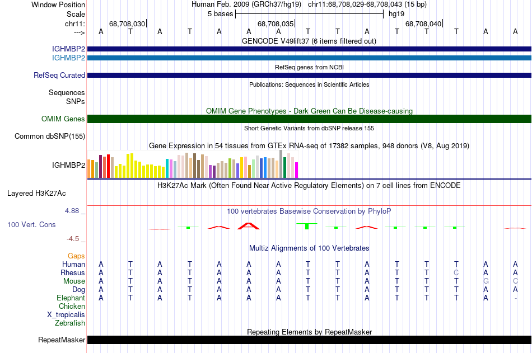The width and height of the screenshot is (532, 353).
Task: Click the 'H3K27Ac Mark' track title
Action: point(309,186)
